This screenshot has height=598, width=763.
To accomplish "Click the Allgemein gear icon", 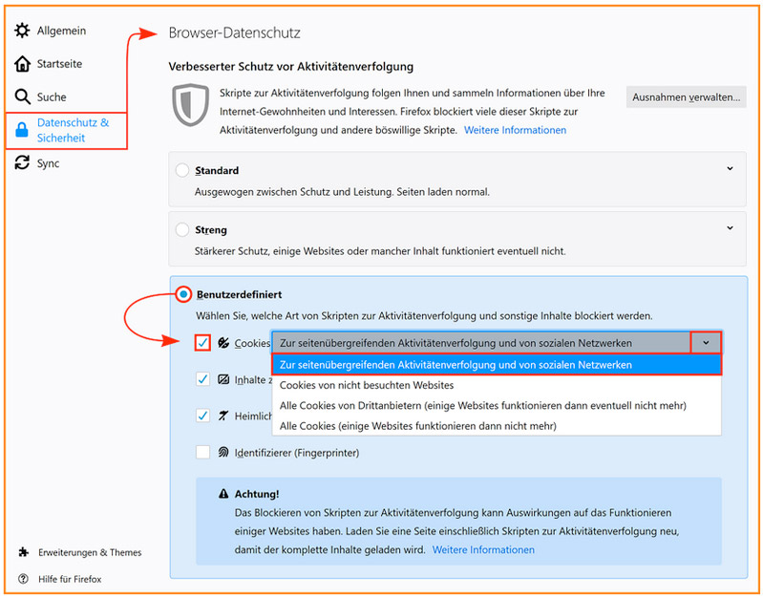I will (x=22, y=31).
